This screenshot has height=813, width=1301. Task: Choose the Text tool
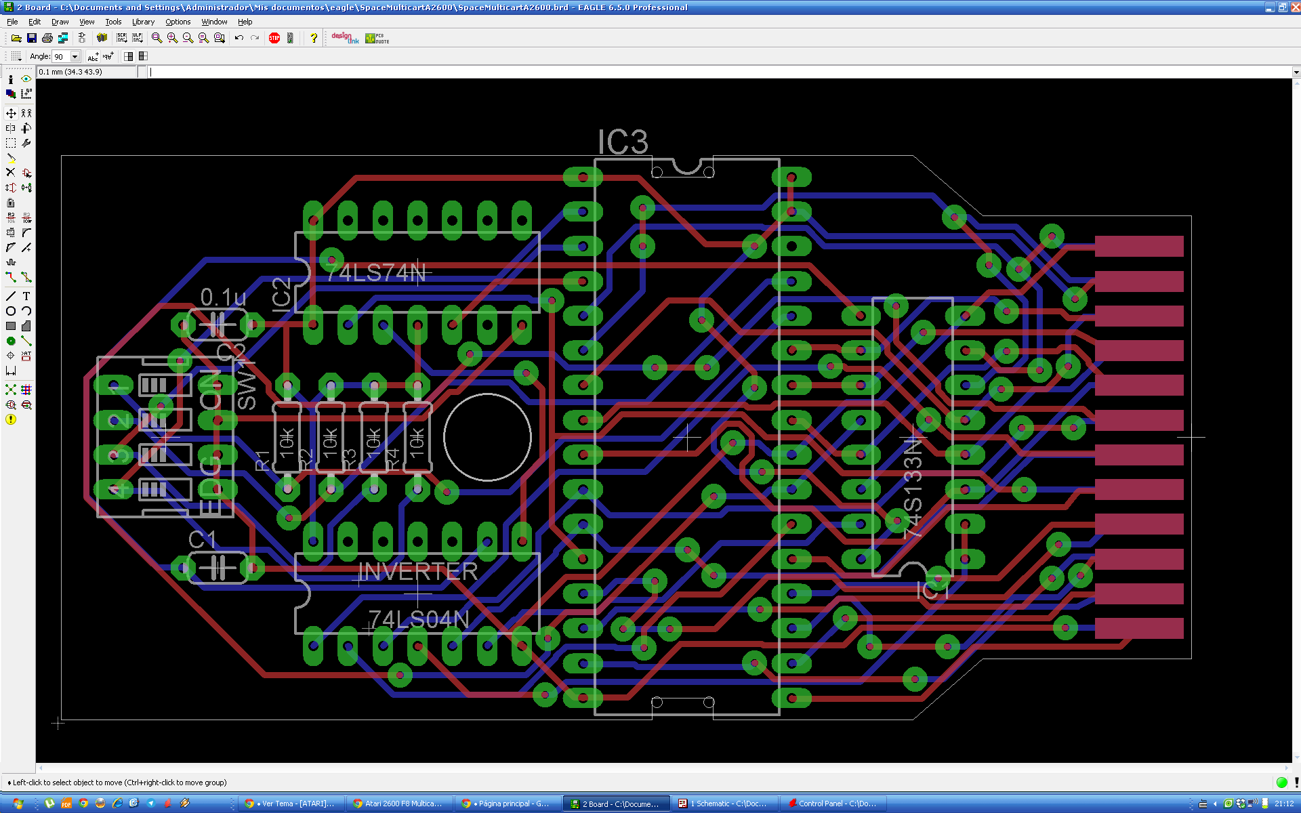tap(26, 296)
